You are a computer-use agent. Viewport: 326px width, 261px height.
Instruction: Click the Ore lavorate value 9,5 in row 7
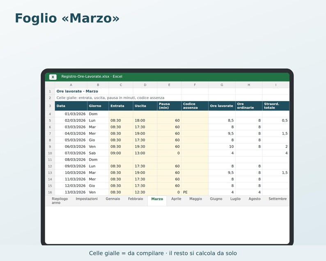click(x=222, y=134)
